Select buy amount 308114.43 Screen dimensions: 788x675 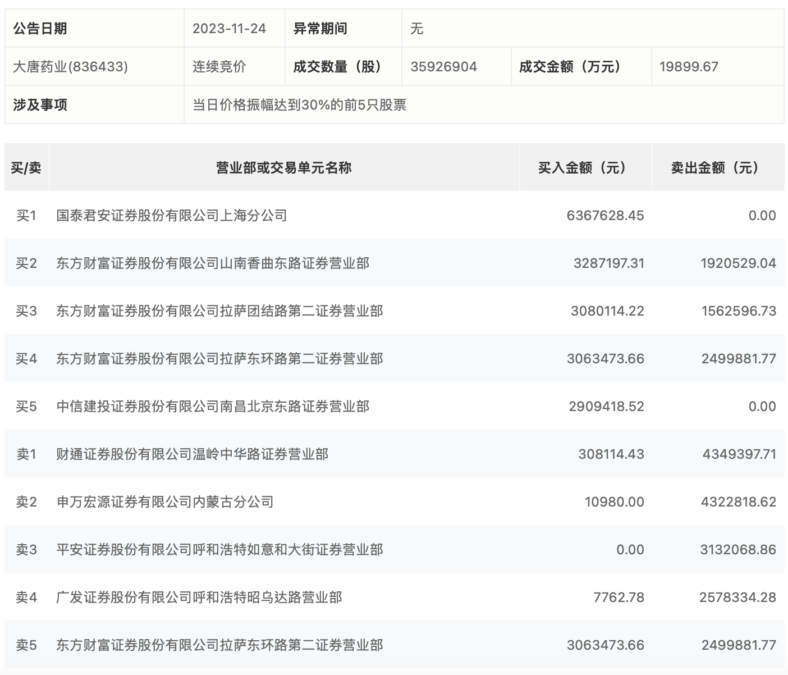tap(611, 454)
